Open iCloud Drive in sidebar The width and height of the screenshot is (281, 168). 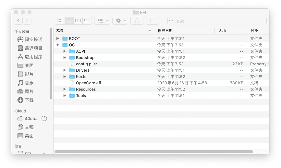coord(28,119)
